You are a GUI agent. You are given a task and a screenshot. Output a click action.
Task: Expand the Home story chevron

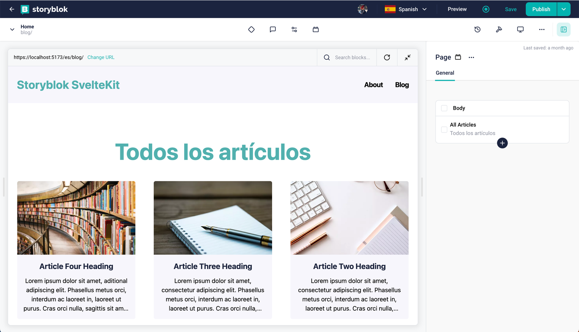(x=12, y=30)
